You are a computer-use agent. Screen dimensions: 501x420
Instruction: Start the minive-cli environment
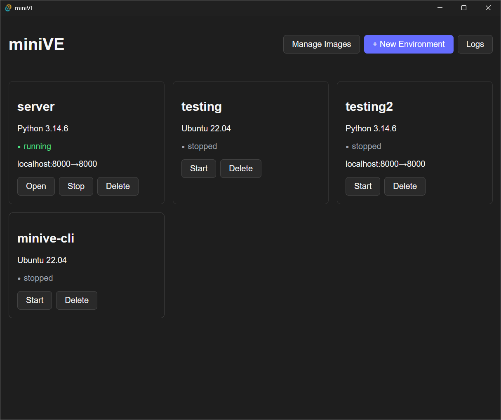[35, 300]
